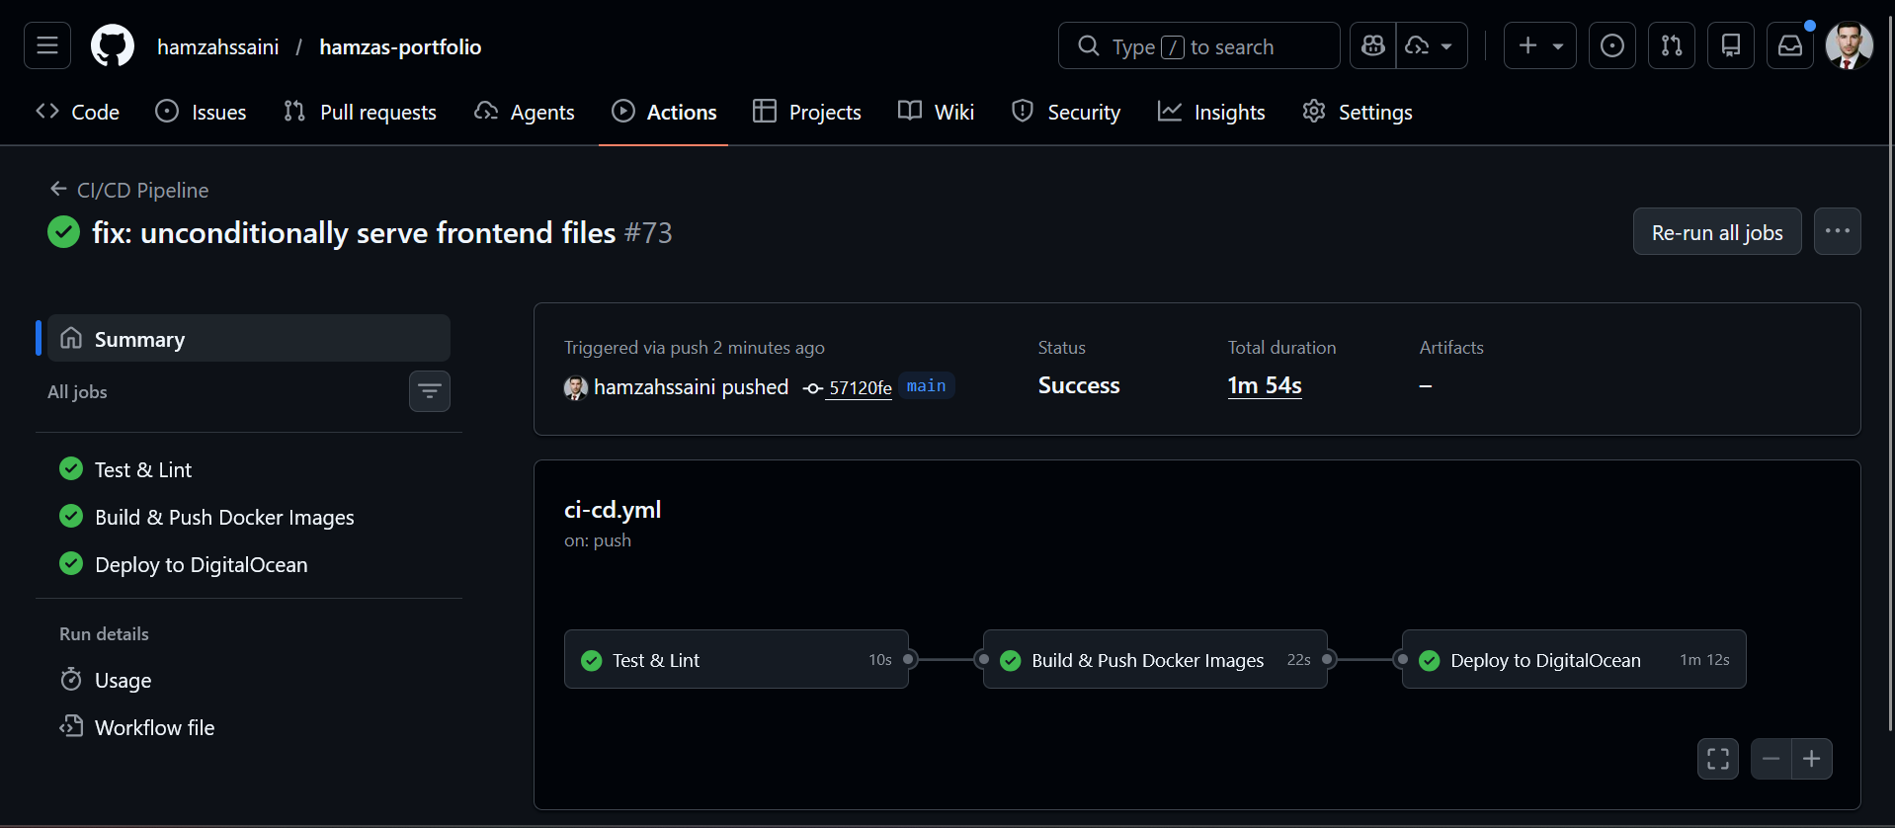Select Summary in the sidebar
Viewport: 1895px width, 828px height.
(249, 339)
